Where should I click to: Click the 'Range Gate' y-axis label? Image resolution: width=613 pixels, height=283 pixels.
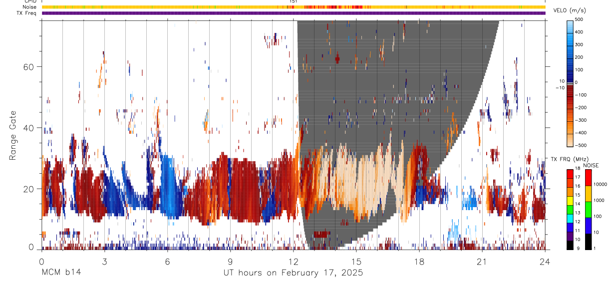(13, 136)
